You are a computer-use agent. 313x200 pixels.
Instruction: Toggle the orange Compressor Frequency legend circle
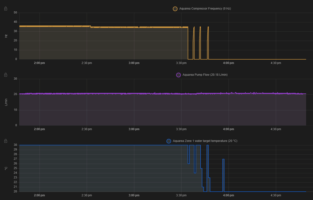[x=175, y=9]
